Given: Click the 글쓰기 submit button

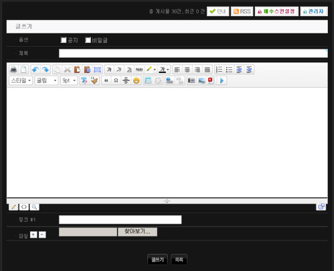Looking at the screenshot, I should [156, 259].
